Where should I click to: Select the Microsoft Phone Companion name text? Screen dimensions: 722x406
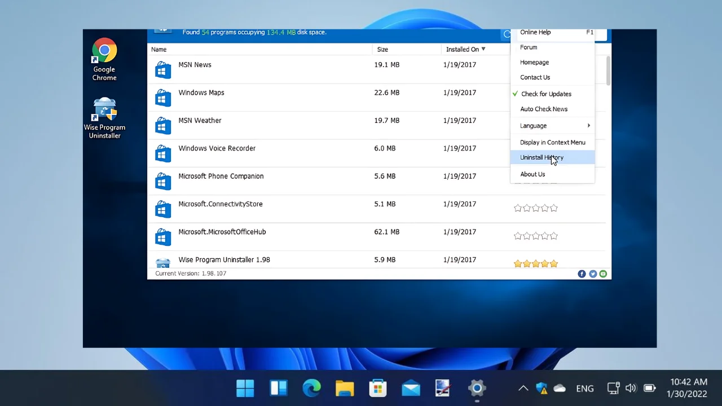(221, 176)
